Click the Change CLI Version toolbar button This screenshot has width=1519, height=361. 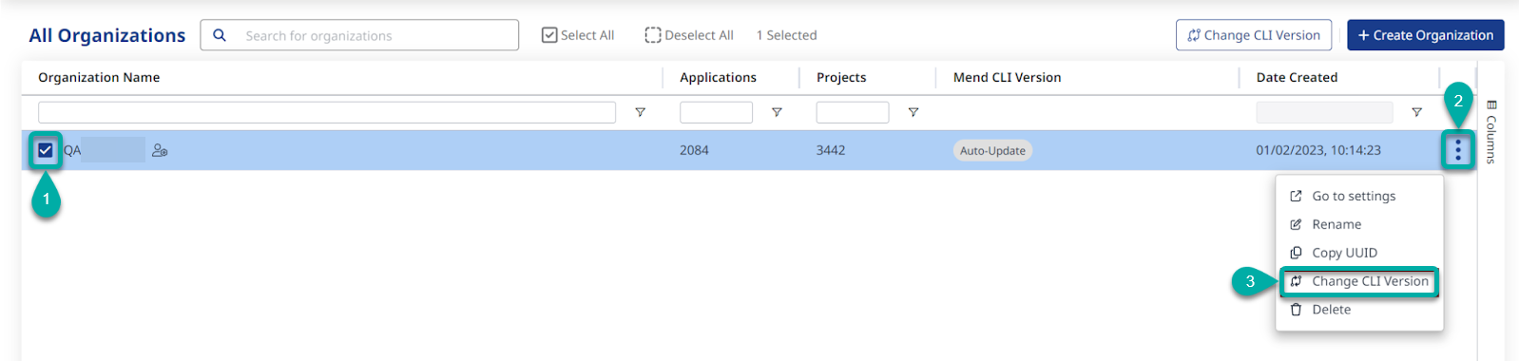(1253, 35)
